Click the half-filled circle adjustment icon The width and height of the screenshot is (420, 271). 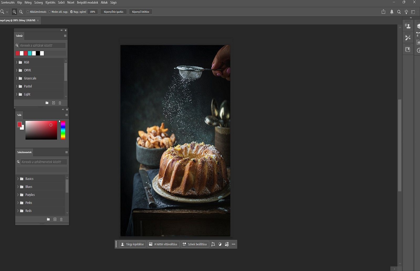click(220, 244)
